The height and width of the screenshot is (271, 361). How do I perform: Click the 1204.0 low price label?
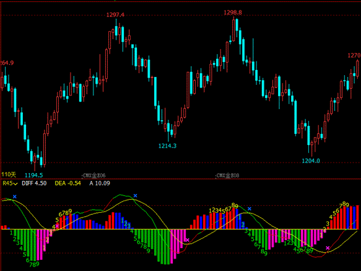pos(311,161)
